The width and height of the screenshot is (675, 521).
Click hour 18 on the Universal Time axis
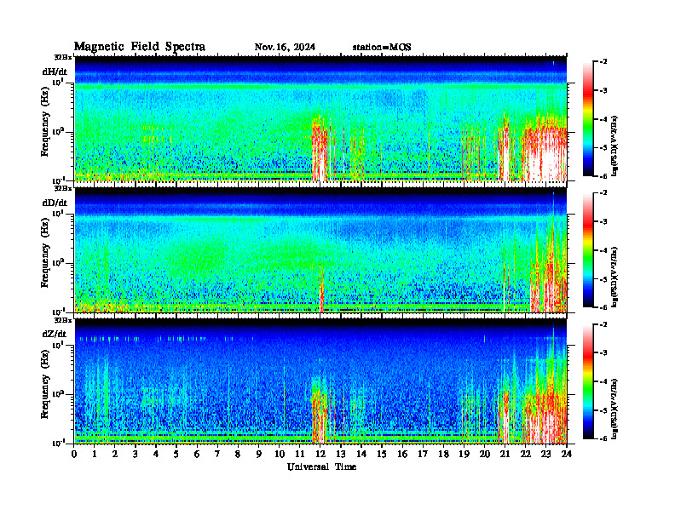tap(443, 454)
